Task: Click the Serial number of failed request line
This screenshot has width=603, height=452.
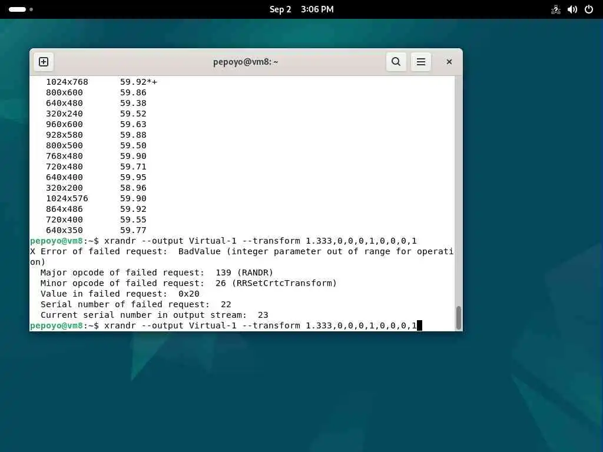Action: (x=136, y=304)
